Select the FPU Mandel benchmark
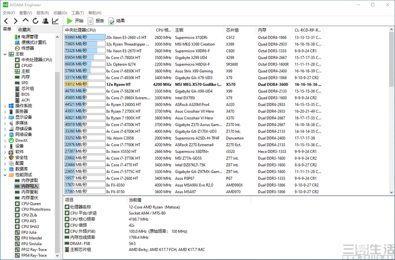 click(x=28, y=238)
